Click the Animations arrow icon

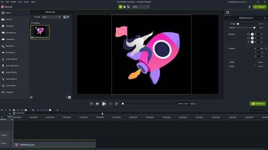click(3, 52)
